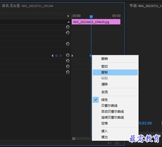
Task: Choose 全选 from the context menu
Action: point(115,92)
